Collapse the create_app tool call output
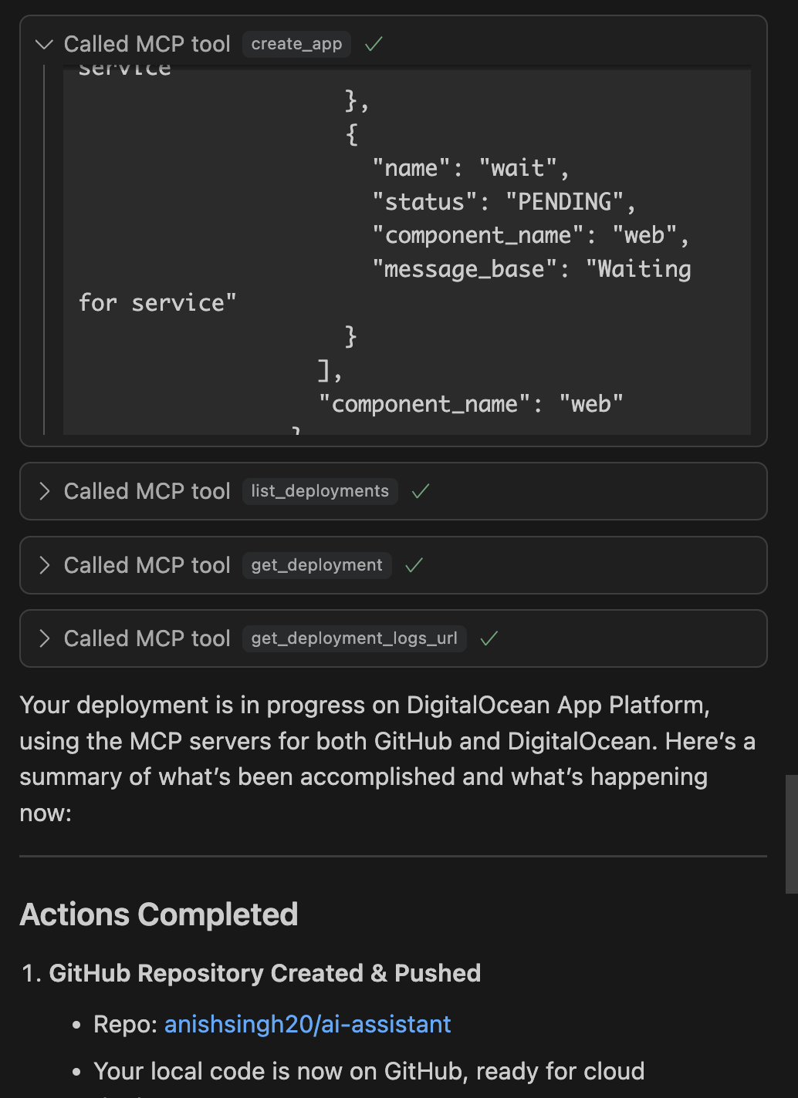The width and height of the screenshot is (798, 1098). click(x=44, y=44)
